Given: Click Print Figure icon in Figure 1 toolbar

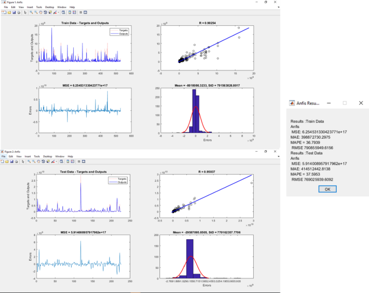Looking at the screenshot, I should [19, 12].
